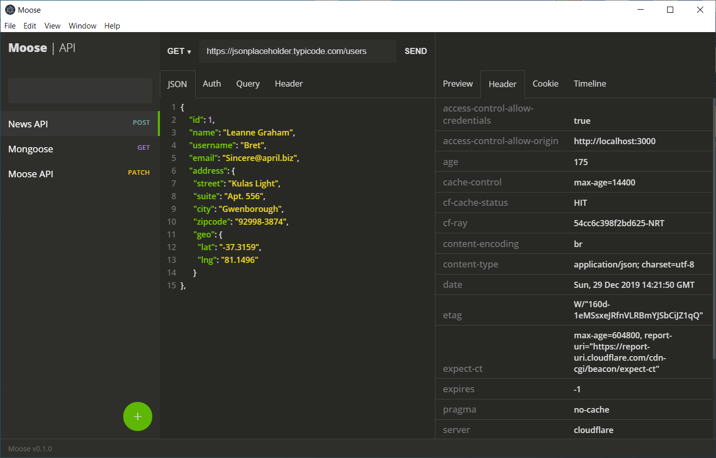Open the request Header tab
The image size is (716, 458).
[x=288, y=84]
